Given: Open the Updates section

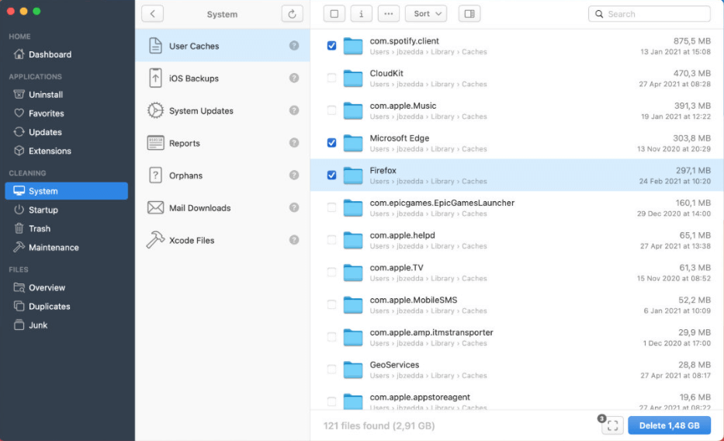Looking at the screenshot, I should [38, 132].
